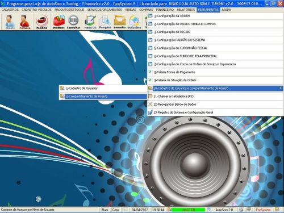This screenshot has width=284, height=213.
Task: Click the AutoSom 2.0 status bar text
Action: (x=224, y=210)
